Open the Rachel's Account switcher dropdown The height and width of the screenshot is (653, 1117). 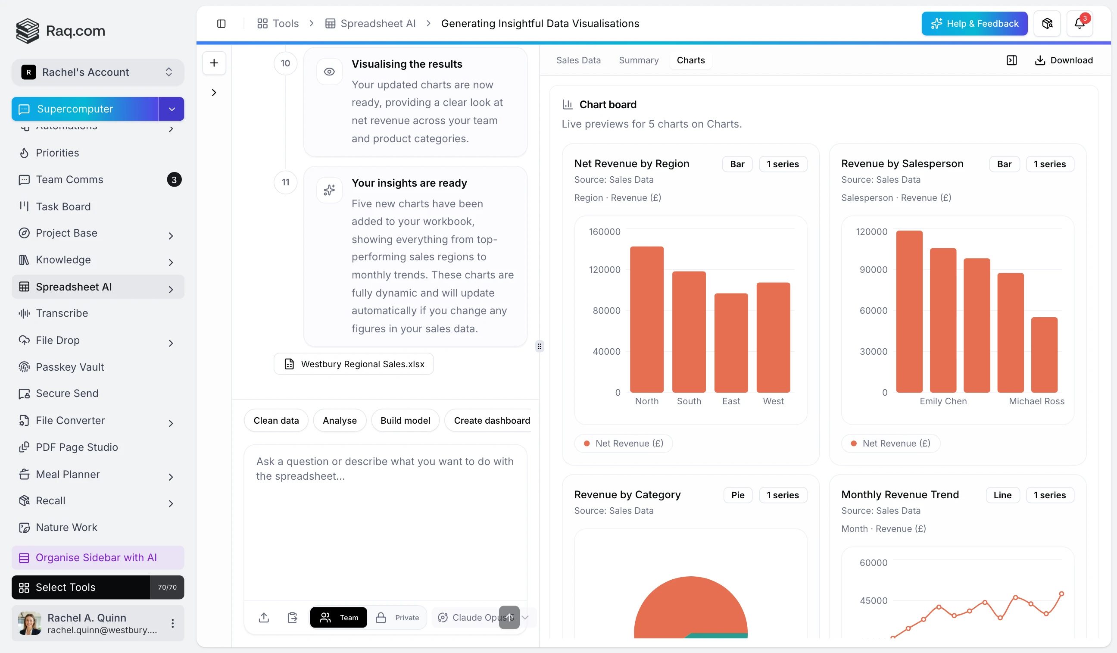click(x=97, y=72)
